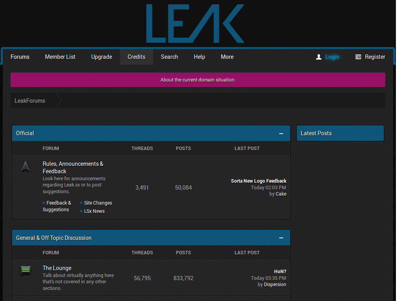401x301 pixels.
Task: Click the green chat icon for The Lounge
Action: point(25,270)
